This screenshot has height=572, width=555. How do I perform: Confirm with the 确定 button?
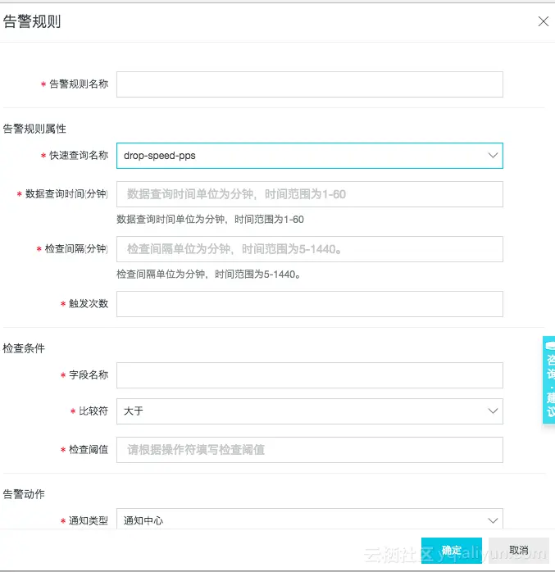452,550
